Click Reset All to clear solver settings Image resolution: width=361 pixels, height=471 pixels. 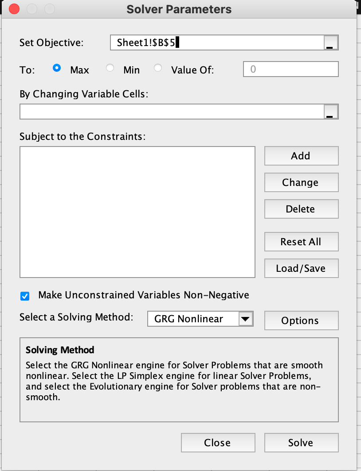[301, 242]
